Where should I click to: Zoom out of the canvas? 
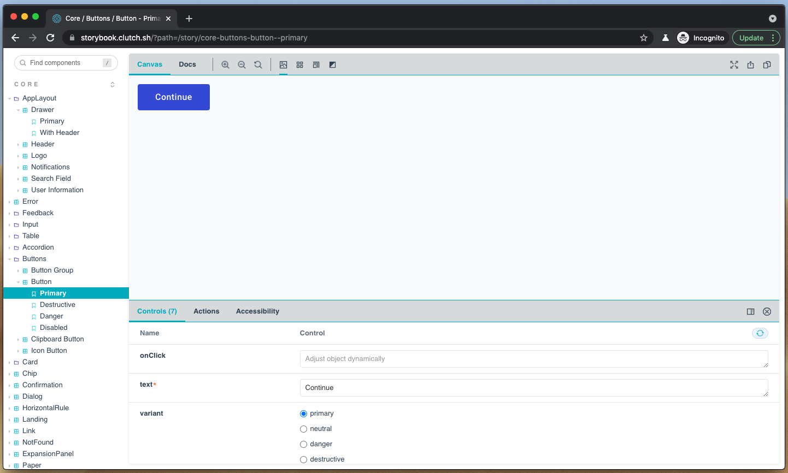pos(242,64)
